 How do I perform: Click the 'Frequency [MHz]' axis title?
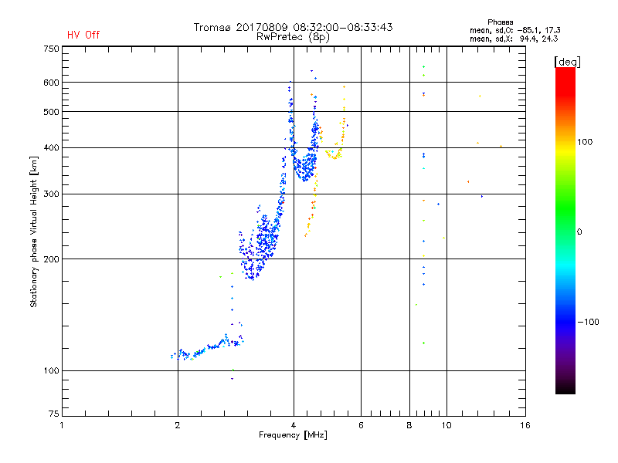(293, 435)
